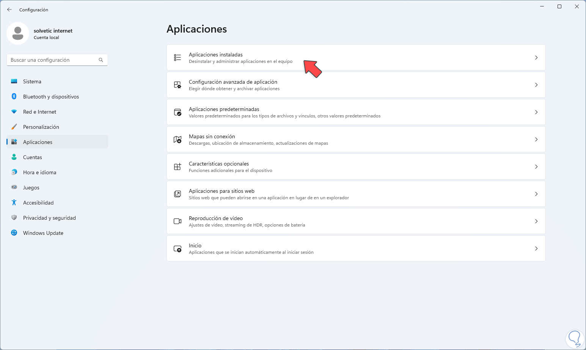Click the Mapas sin conexión map icon

click(178, 139)
